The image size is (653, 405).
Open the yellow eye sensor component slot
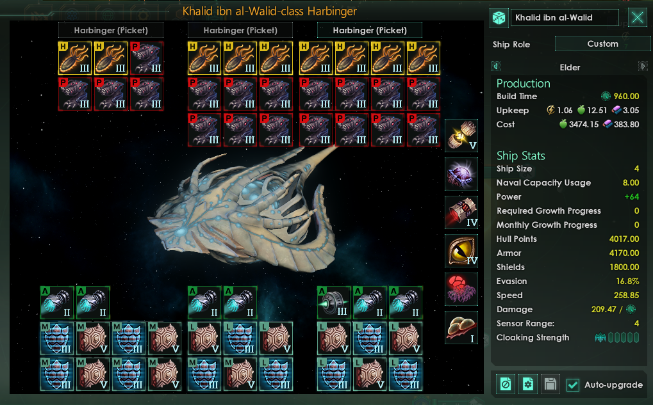point(461,251)
